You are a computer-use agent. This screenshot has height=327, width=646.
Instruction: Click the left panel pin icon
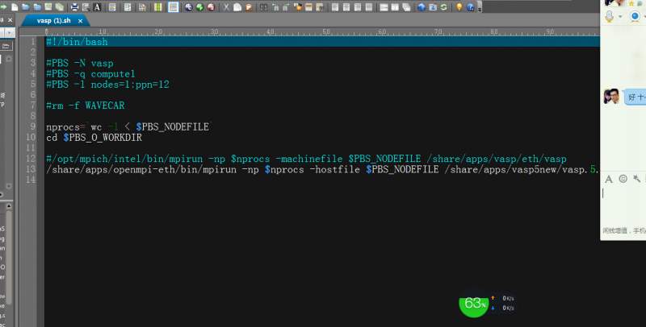coord(2,19)
